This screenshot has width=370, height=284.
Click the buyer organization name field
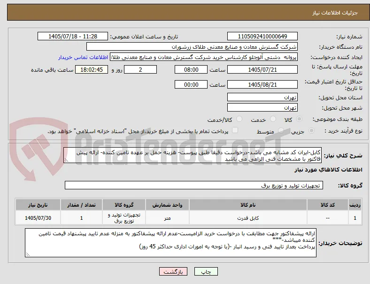192,46
